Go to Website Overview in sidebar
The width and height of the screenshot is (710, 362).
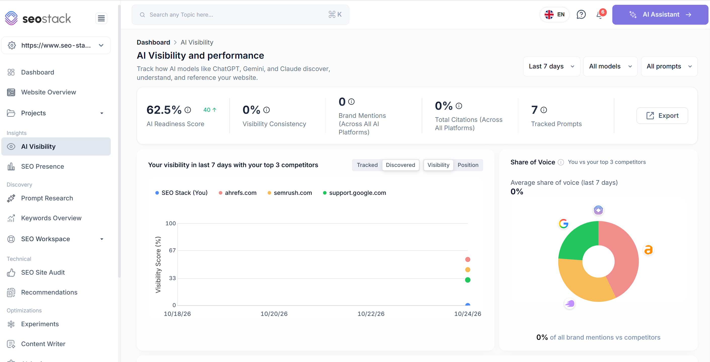point(56,92)
